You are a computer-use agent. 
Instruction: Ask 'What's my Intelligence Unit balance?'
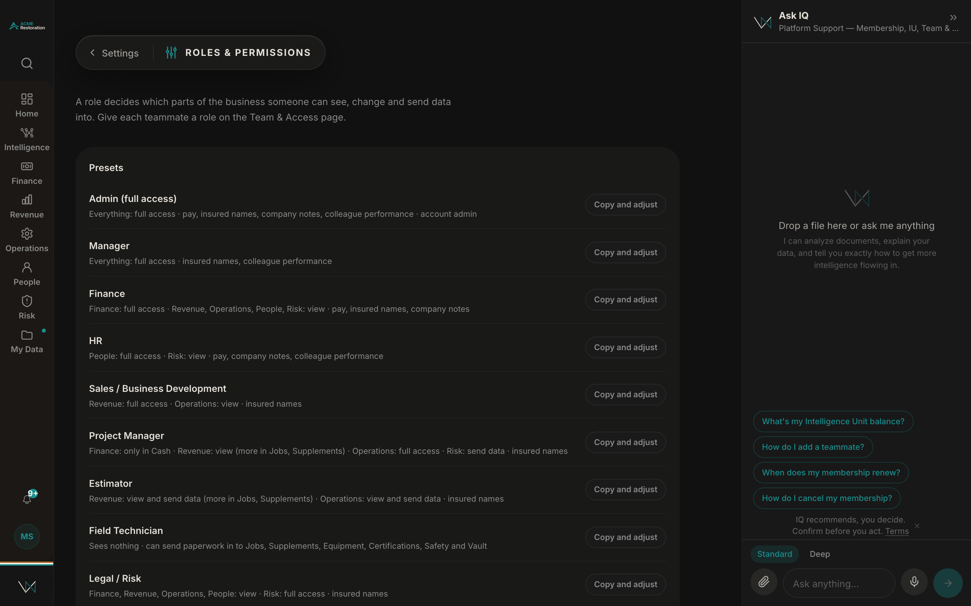[833, 421]
